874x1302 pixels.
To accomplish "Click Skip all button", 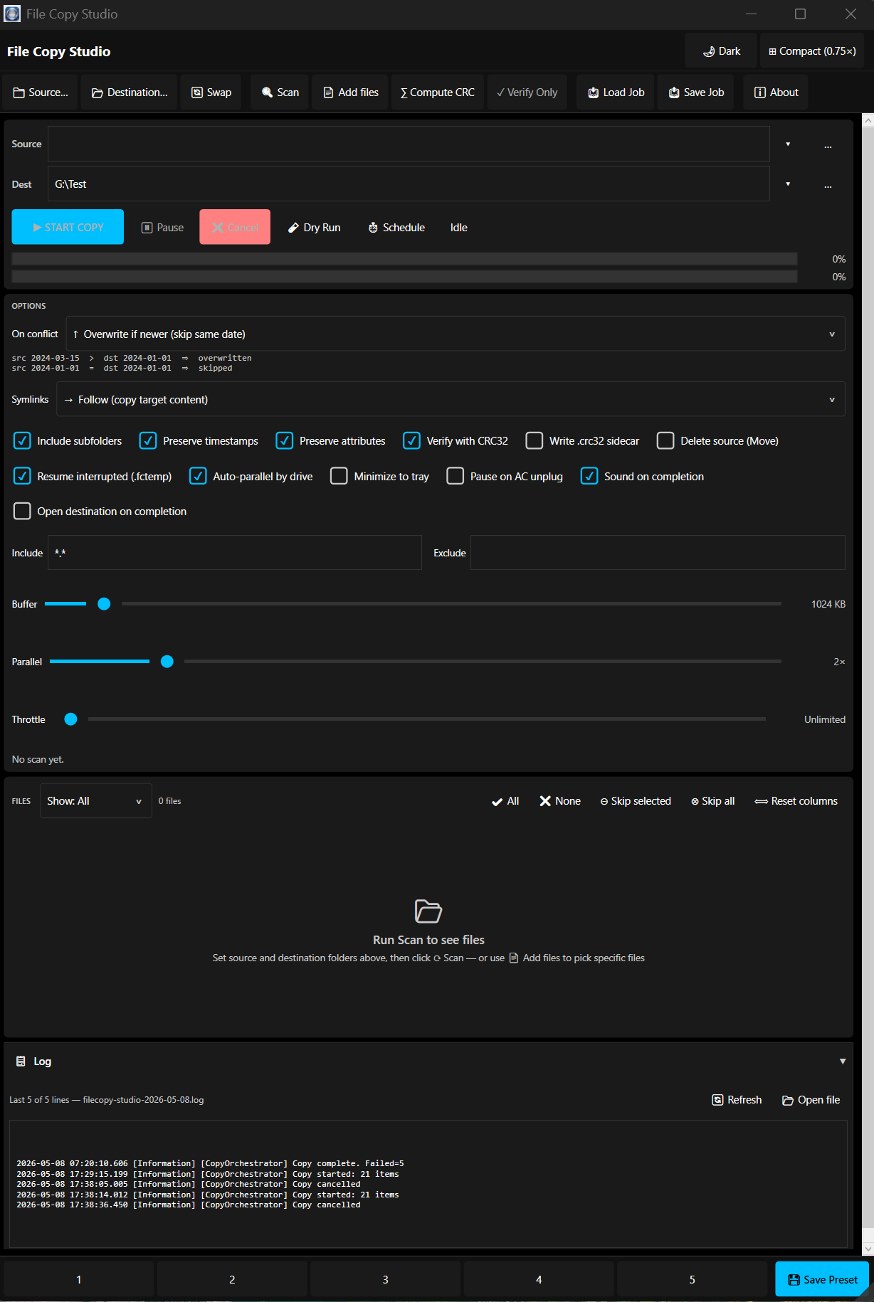I will (712, 801).
